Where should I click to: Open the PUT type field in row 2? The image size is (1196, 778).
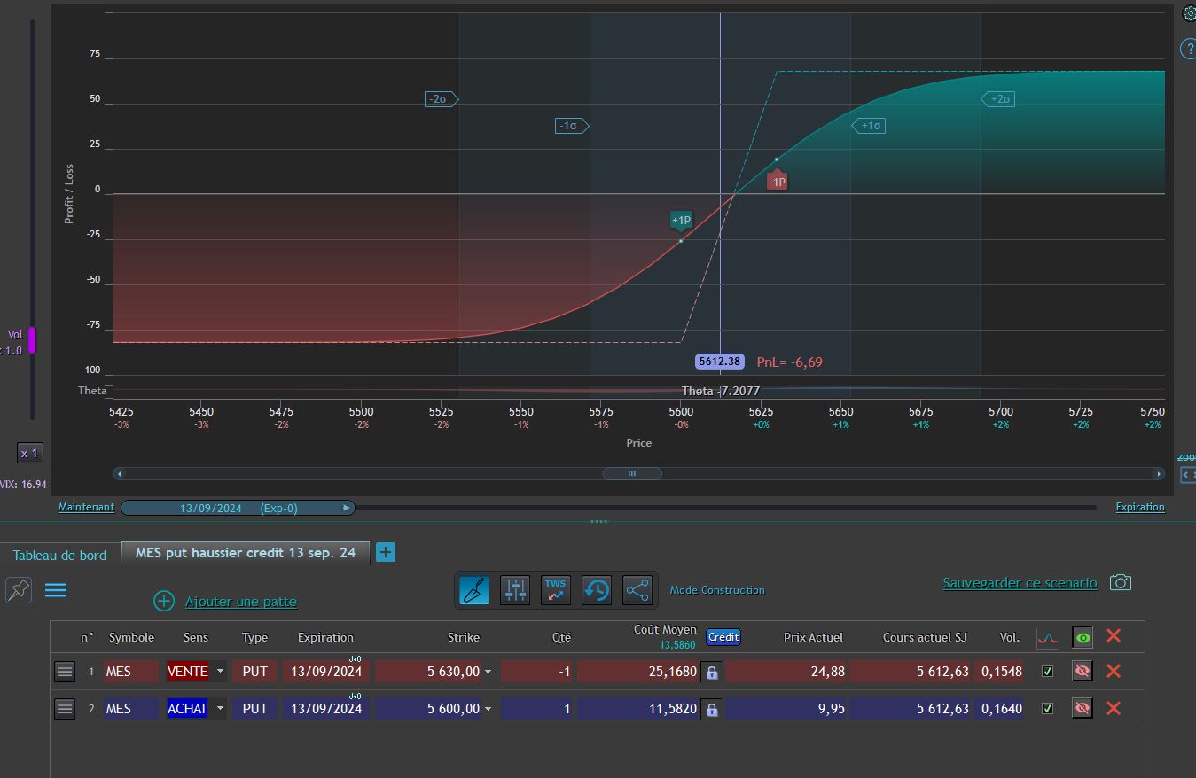click(255, 709)
